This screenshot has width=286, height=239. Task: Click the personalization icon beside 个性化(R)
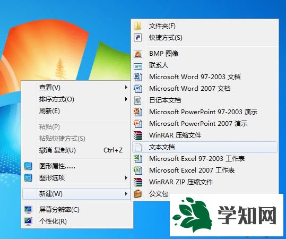(28, 221)
